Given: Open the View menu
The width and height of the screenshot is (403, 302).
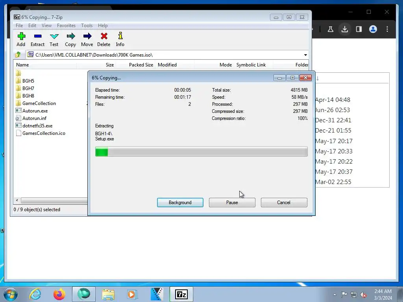Looking at the screenshot, I should (x=46, y=26).
